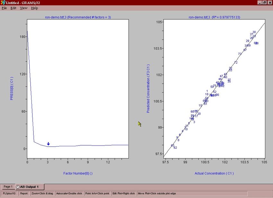Click the Point Info=Click point hint
The image size is (273, 198).
(97, 194)
